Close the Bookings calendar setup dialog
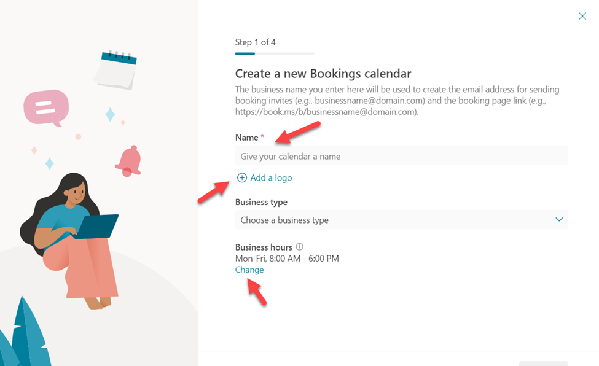The height and width of the screenshot is (366, 599). [x=582, y=16]
